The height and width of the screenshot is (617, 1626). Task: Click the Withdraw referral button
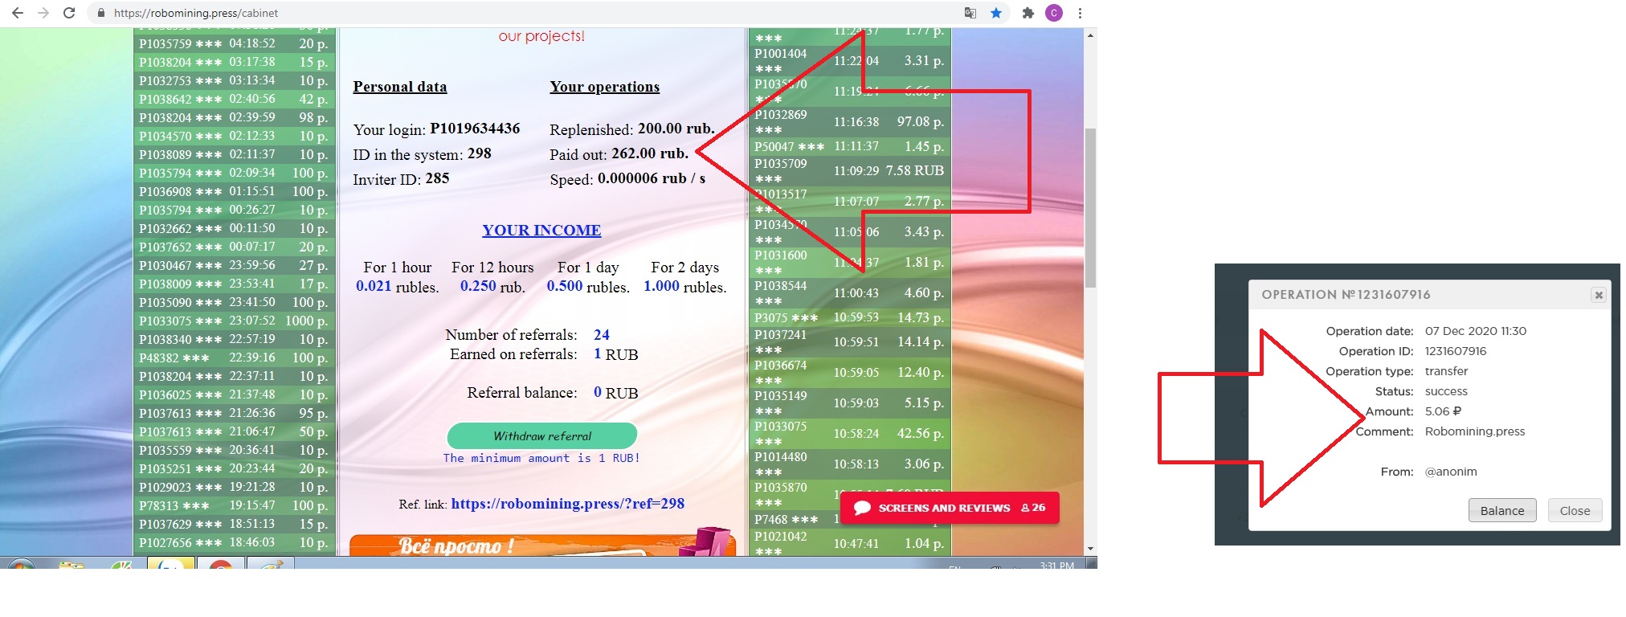542,435
